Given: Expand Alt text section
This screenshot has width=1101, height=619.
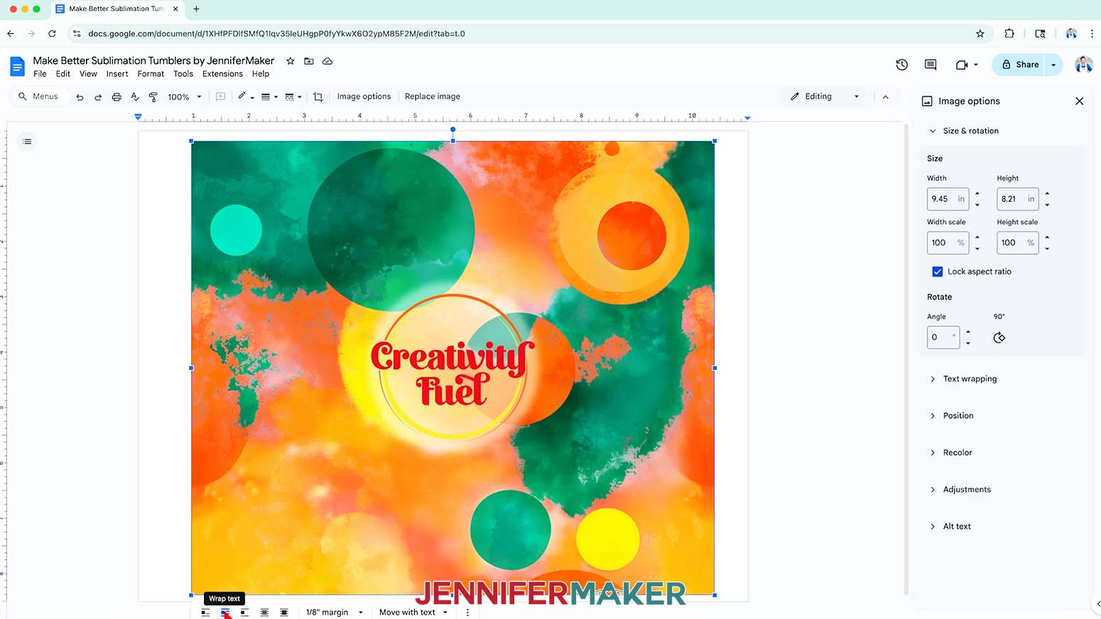Looking at the screenshot, I should tap(933, 527).
